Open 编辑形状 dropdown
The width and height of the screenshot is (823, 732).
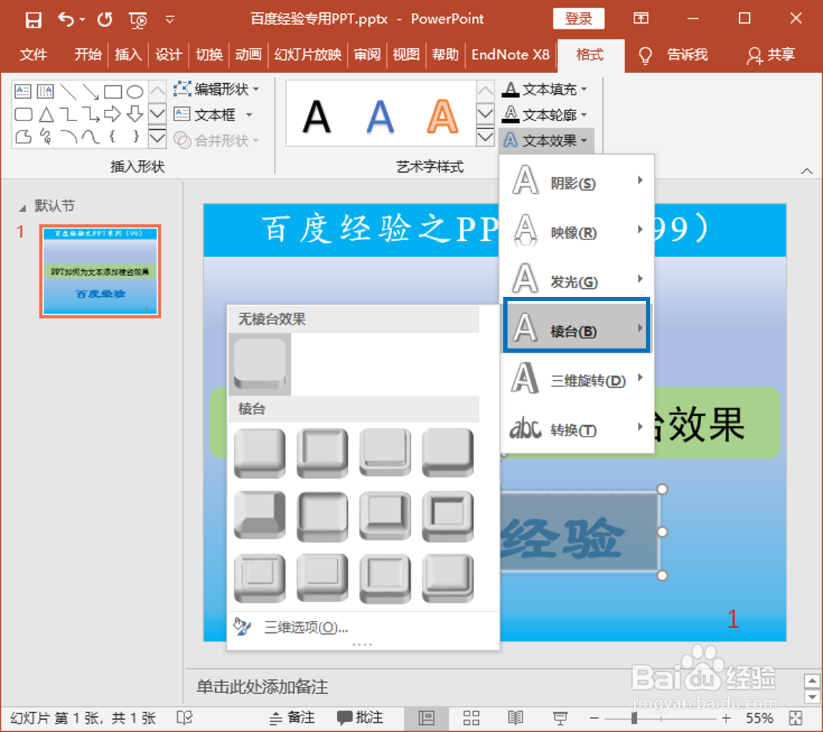point(217,89)
